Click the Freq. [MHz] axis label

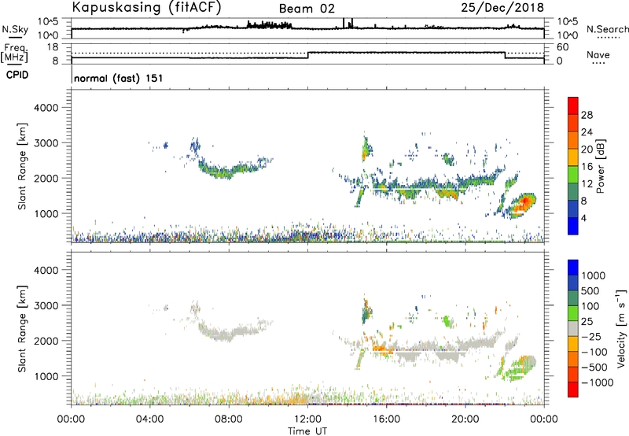click(15, 53)
